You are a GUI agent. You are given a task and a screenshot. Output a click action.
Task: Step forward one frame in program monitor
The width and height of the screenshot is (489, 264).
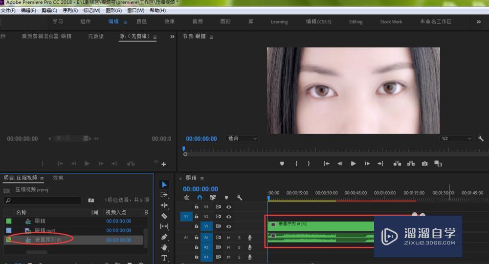(x=367, y=163)
